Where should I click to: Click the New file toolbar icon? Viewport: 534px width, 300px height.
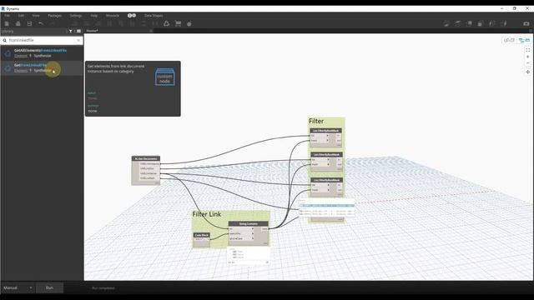(x=7, y=23)
